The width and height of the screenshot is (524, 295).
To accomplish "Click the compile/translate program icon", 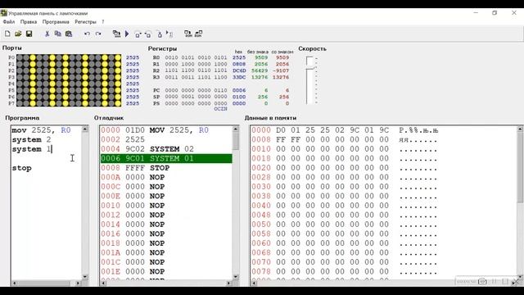I will tap(116, 34).
